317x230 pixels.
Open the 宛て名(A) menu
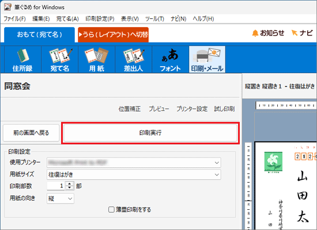click(x=67, y=19)
